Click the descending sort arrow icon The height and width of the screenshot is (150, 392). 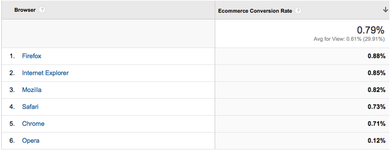coord(385,10)
